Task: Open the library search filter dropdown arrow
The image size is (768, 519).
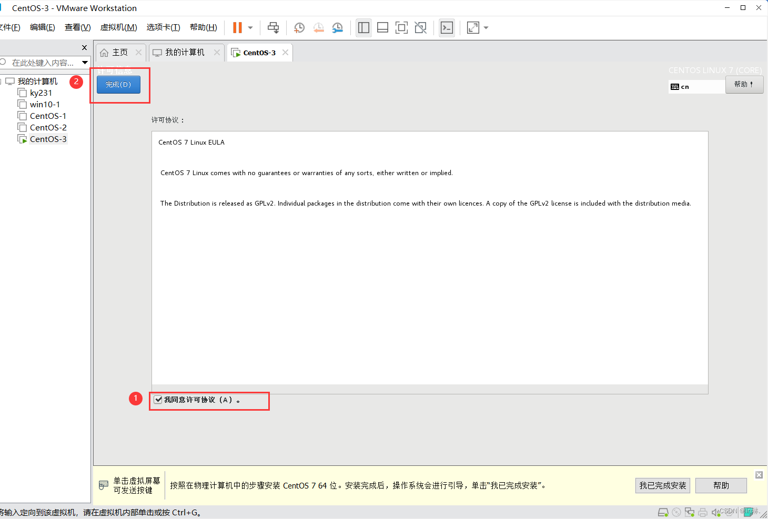Action: pos(85,63)
